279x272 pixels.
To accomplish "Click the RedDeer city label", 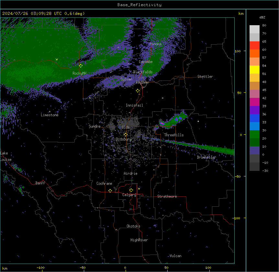I will pyautogui.click(x=142, y=82).
